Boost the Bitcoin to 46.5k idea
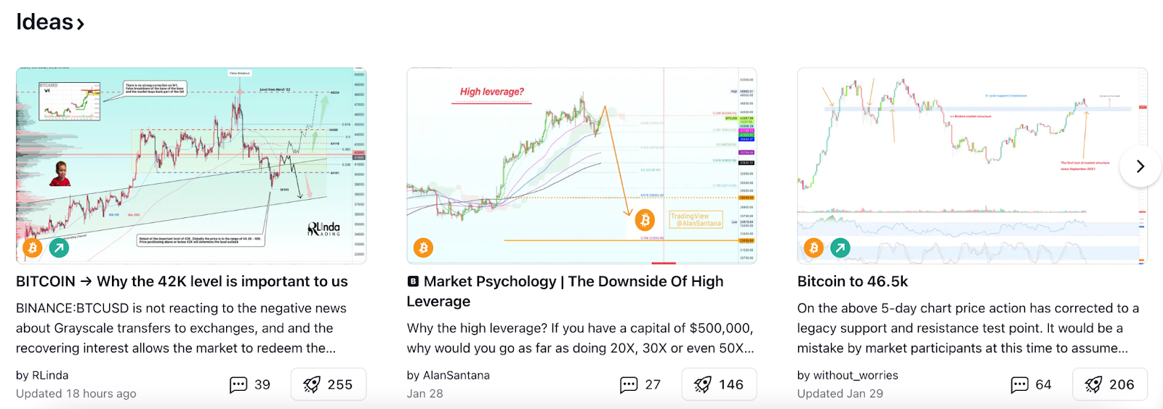This screenshot has height=409, width=1163. (1110, 384)
